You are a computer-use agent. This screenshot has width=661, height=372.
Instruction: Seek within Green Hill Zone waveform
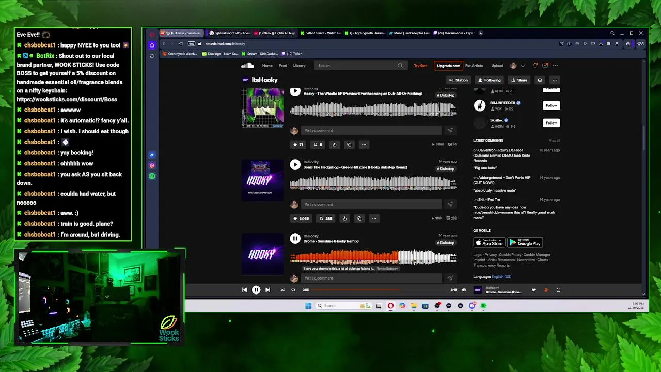click(373, 182)
